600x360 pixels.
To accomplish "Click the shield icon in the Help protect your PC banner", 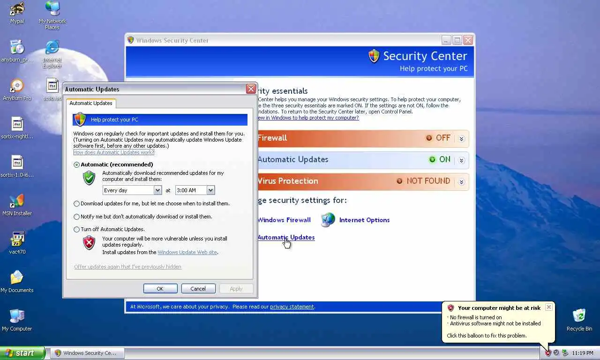I will click(x=80, y=119).
